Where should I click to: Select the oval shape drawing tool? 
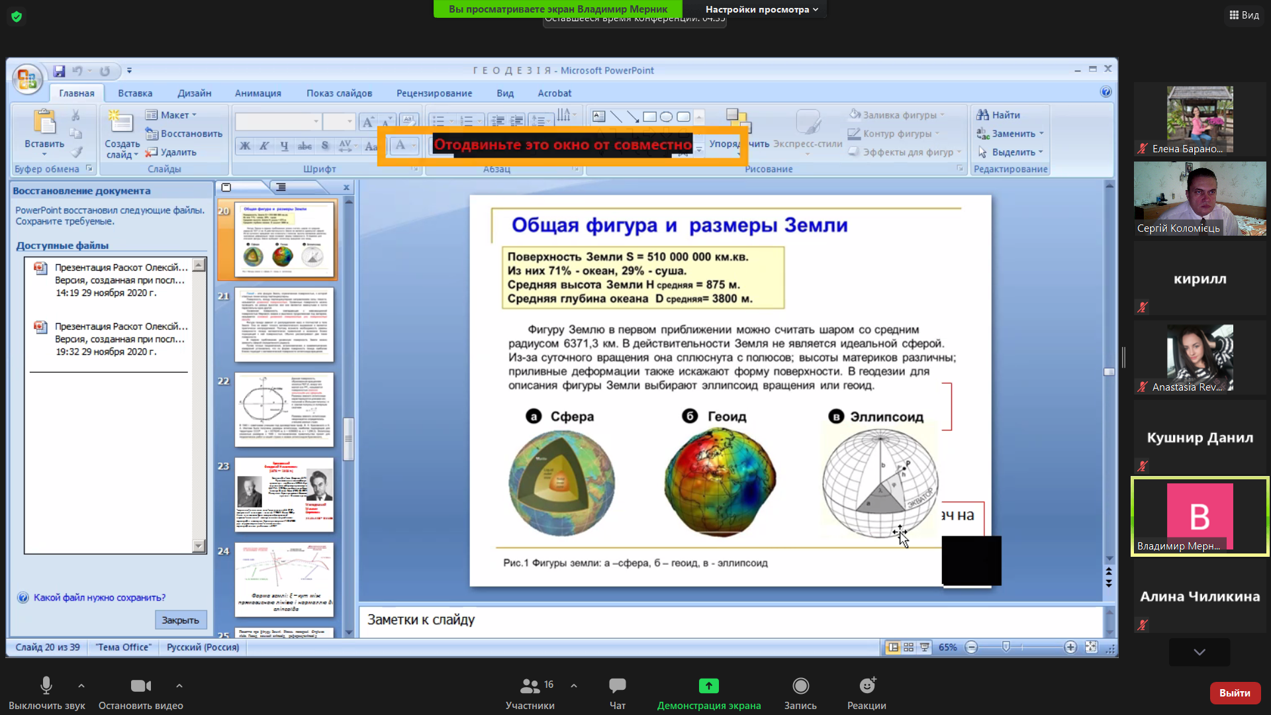click(x=666, y=116)
